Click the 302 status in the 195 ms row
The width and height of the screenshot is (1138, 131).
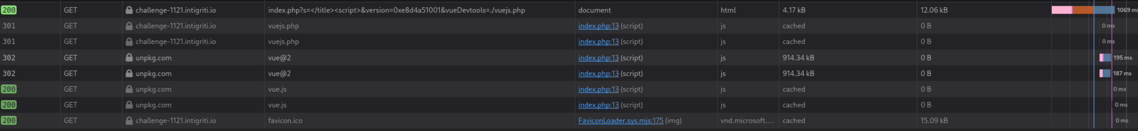pyautogui.click(x=9, y=58)
